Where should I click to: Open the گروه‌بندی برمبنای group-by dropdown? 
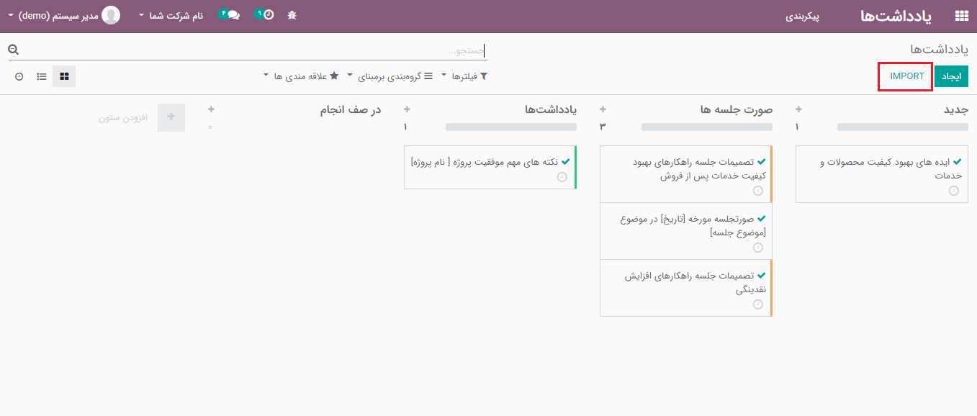(x=391, y=76)
